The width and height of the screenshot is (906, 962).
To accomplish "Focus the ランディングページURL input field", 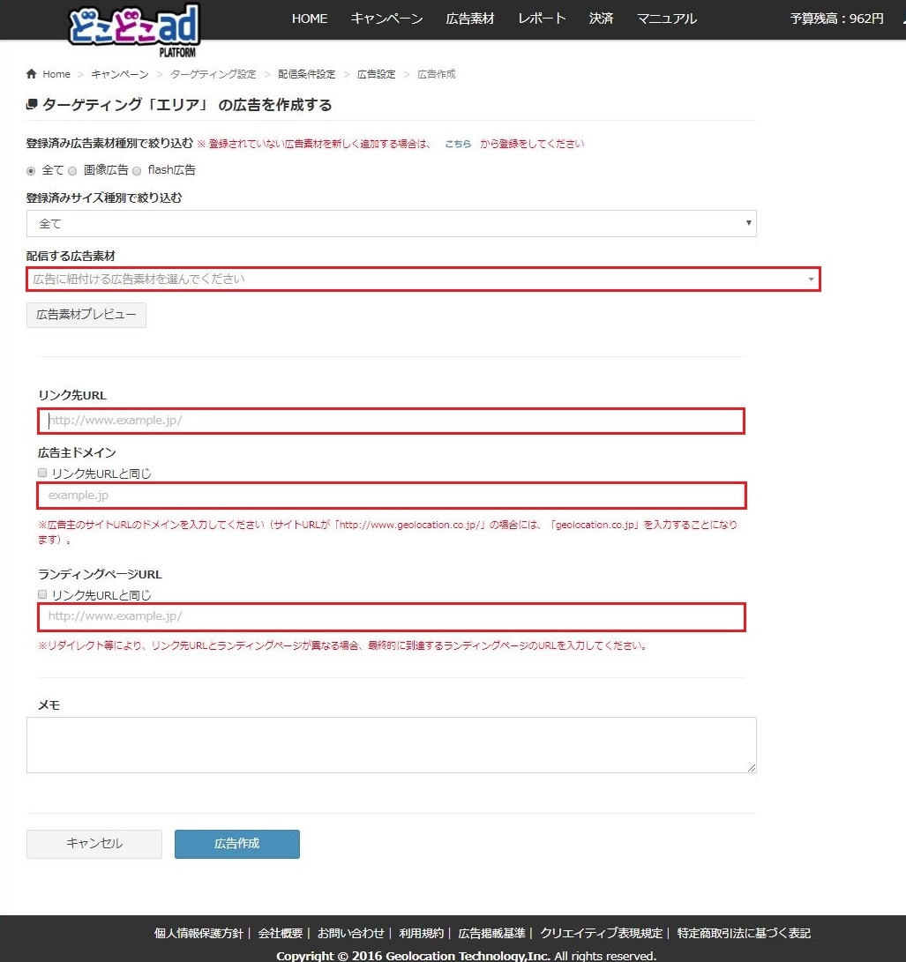I will point(392,616).
